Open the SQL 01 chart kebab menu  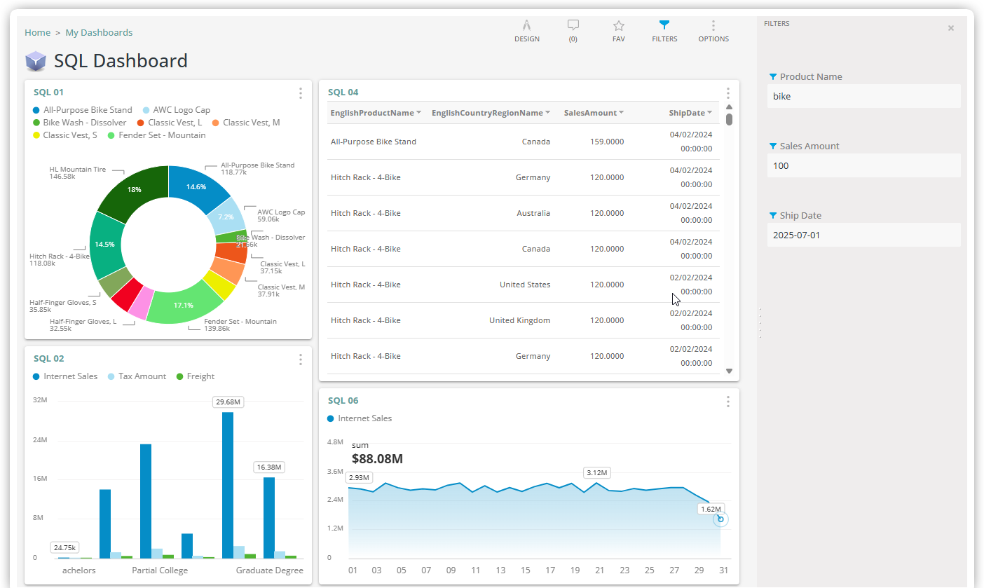point(300,93)
